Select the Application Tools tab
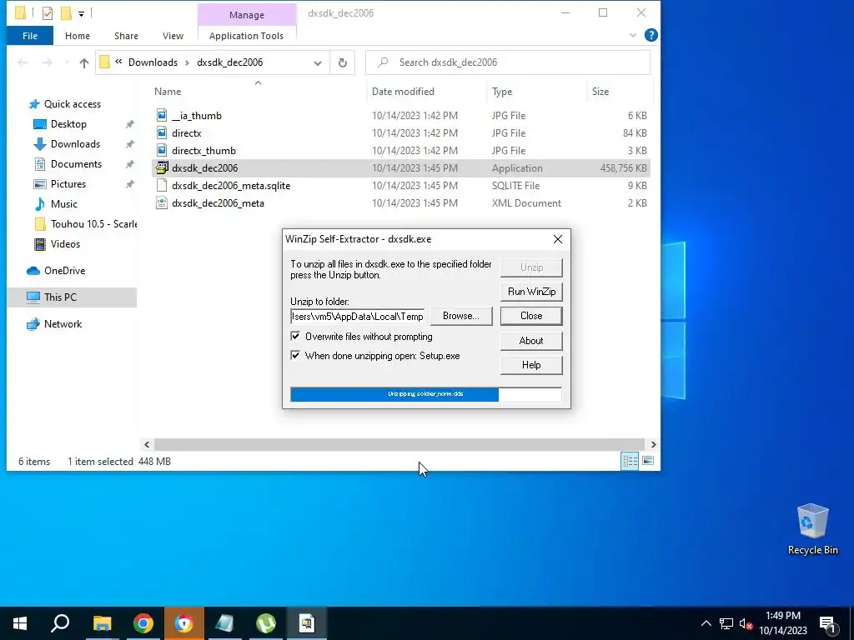This screenshot has height=640, width=854. point(246,36)
